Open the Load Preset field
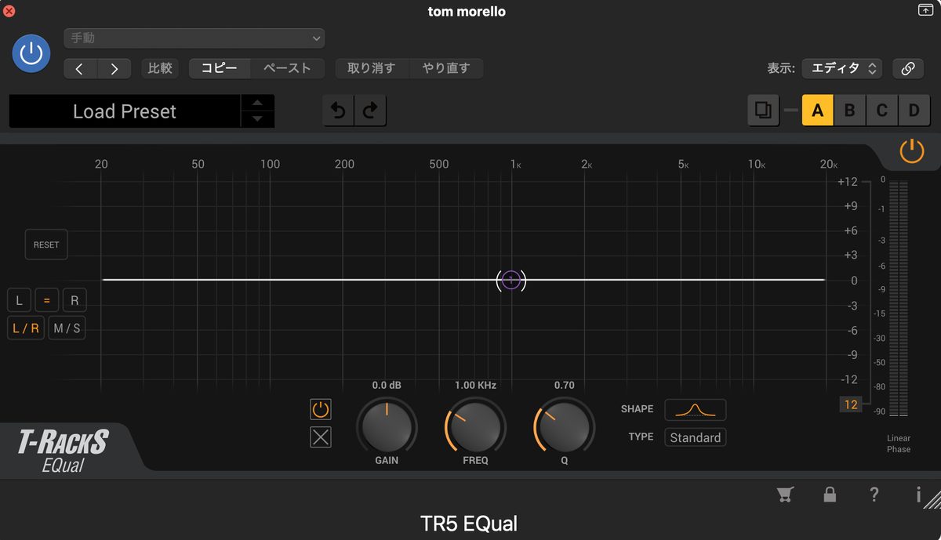 (125, 111)
